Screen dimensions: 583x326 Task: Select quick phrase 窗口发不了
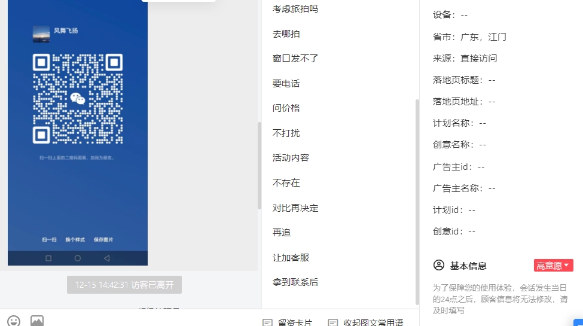[x=295, y=59]
